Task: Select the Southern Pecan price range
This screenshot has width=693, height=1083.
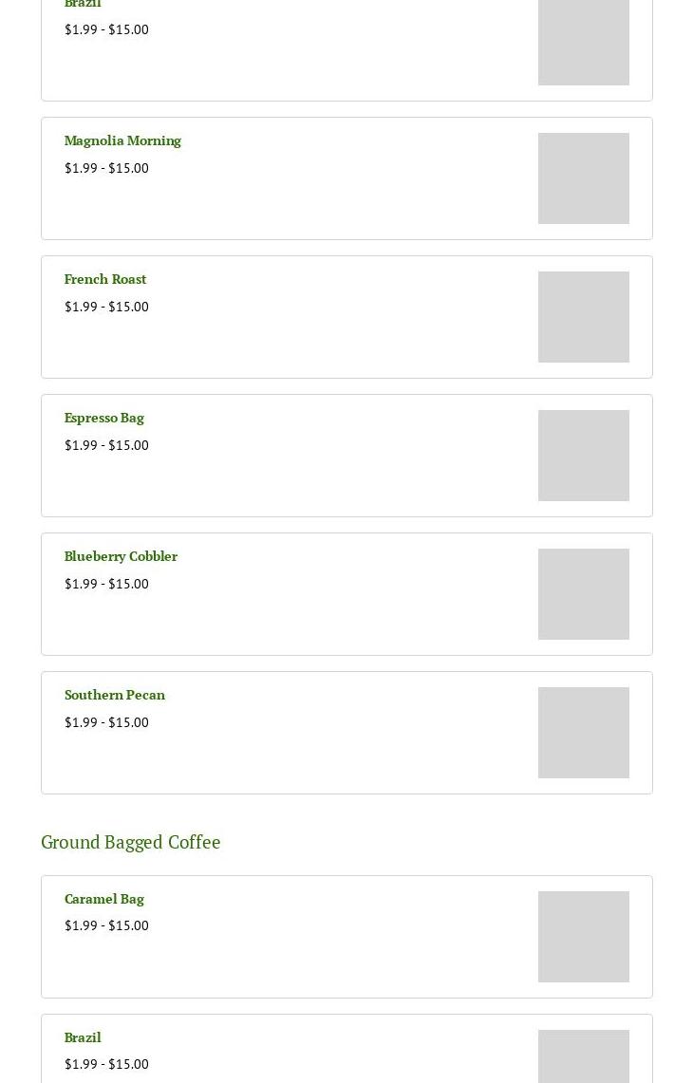Action: [106, 722]
